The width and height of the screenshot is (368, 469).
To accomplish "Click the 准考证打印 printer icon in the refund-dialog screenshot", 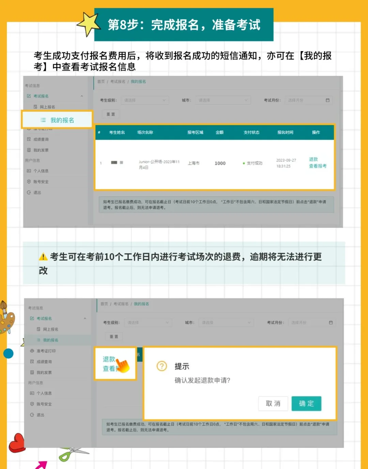I will tap(32, 351).
